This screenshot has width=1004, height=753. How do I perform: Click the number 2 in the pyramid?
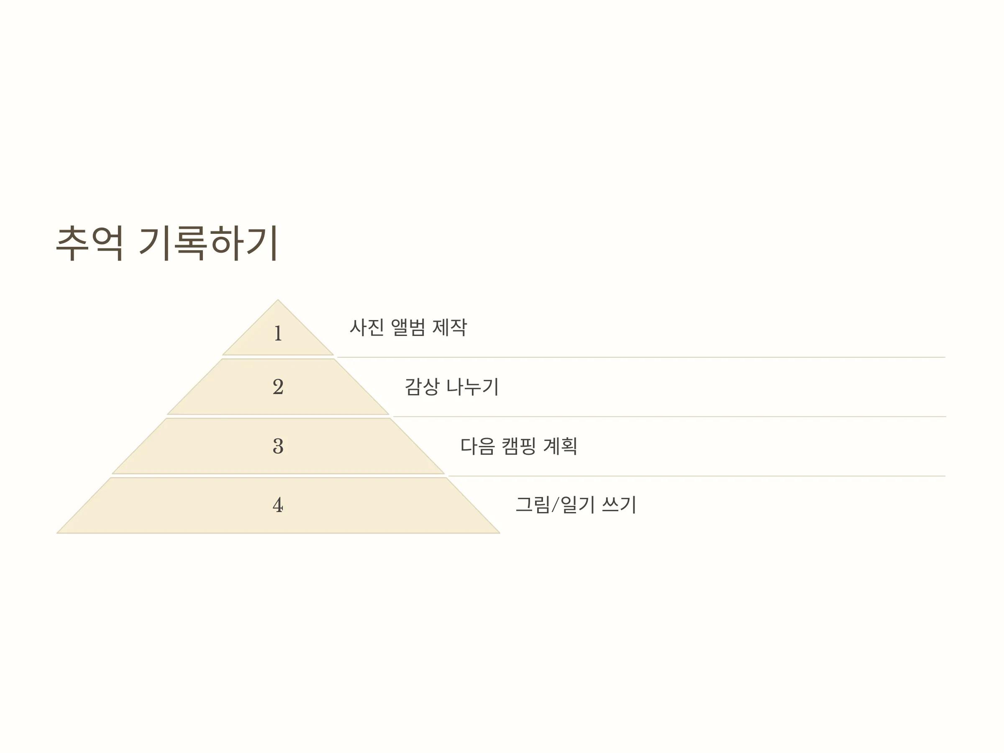coord(278,387)
